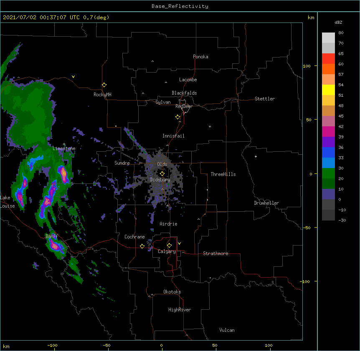
Task: Click the Cochrane label
Action: [x=134, y=237]
